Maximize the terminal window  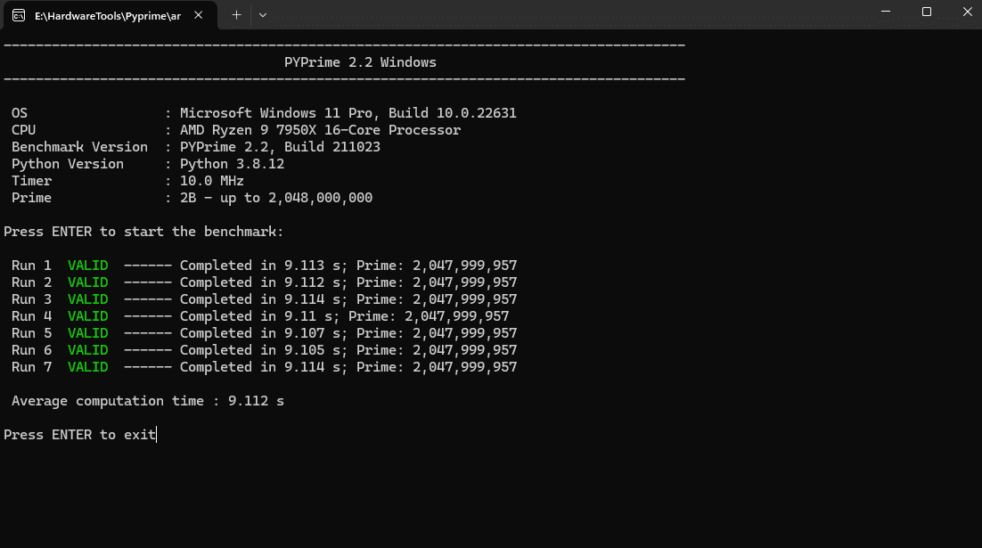tap(927, 12)
